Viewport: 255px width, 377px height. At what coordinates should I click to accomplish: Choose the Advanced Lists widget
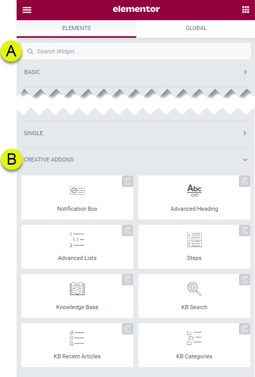coord(77,247)
